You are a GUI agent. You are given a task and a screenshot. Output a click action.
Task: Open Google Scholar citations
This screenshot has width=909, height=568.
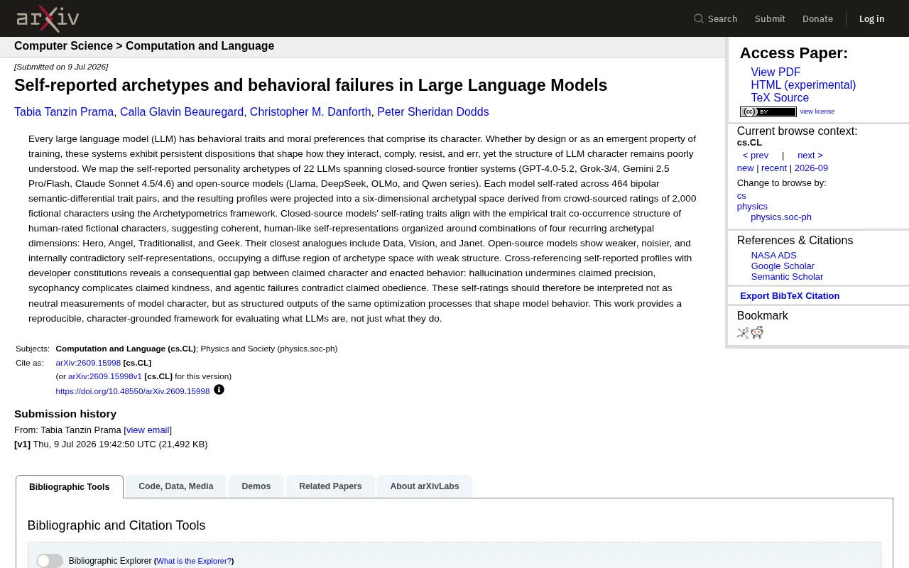(783, 266)
